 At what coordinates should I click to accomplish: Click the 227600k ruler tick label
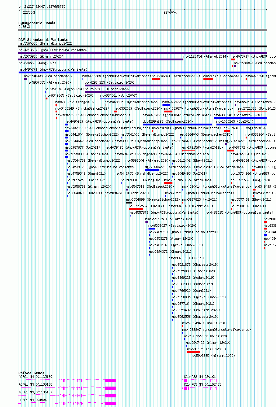170,12
